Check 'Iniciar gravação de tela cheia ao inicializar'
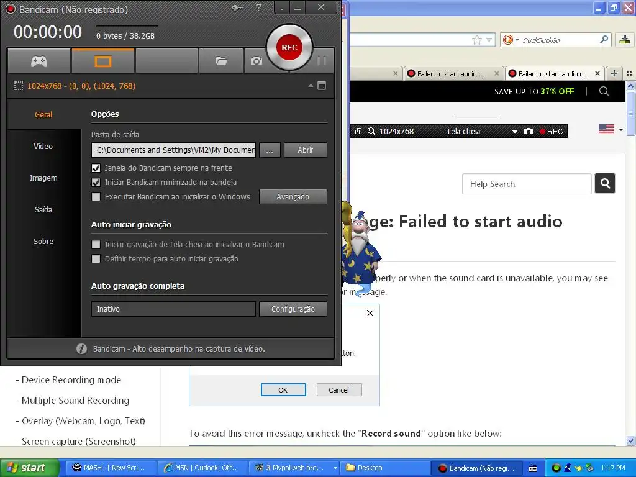This screenshot has height=477, width=636. coord(96,245)
